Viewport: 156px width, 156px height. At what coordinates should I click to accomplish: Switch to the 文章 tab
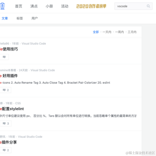pos(5,18)
